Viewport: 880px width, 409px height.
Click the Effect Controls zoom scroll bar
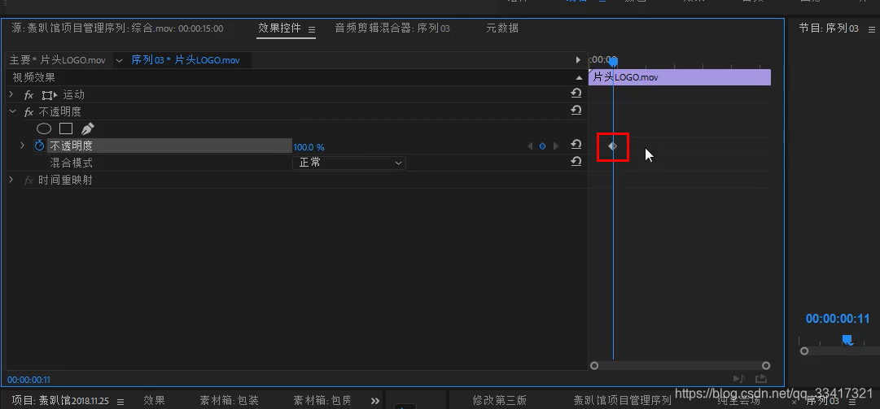coord(681,366)
